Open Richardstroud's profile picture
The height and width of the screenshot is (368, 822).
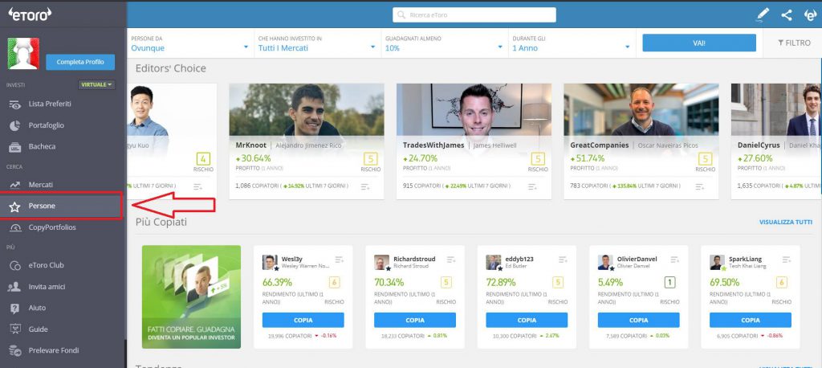pos(381,263)
